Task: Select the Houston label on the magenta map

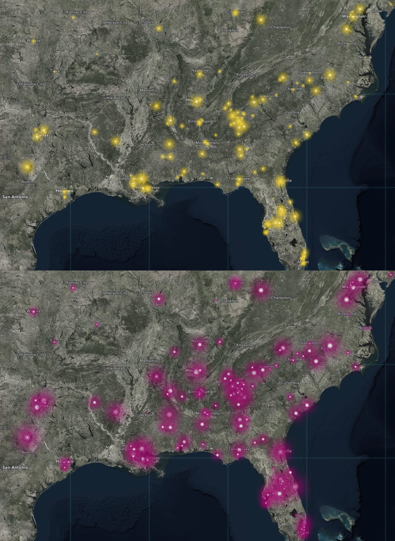Action: click(x=64, y=461)
